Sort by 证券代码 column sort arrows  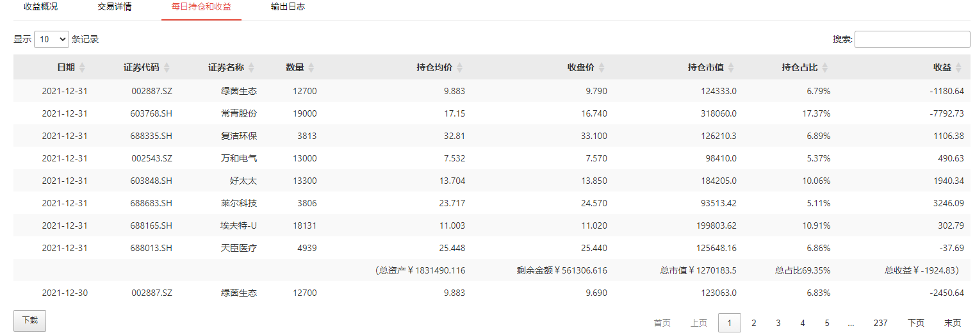(167, 68)
